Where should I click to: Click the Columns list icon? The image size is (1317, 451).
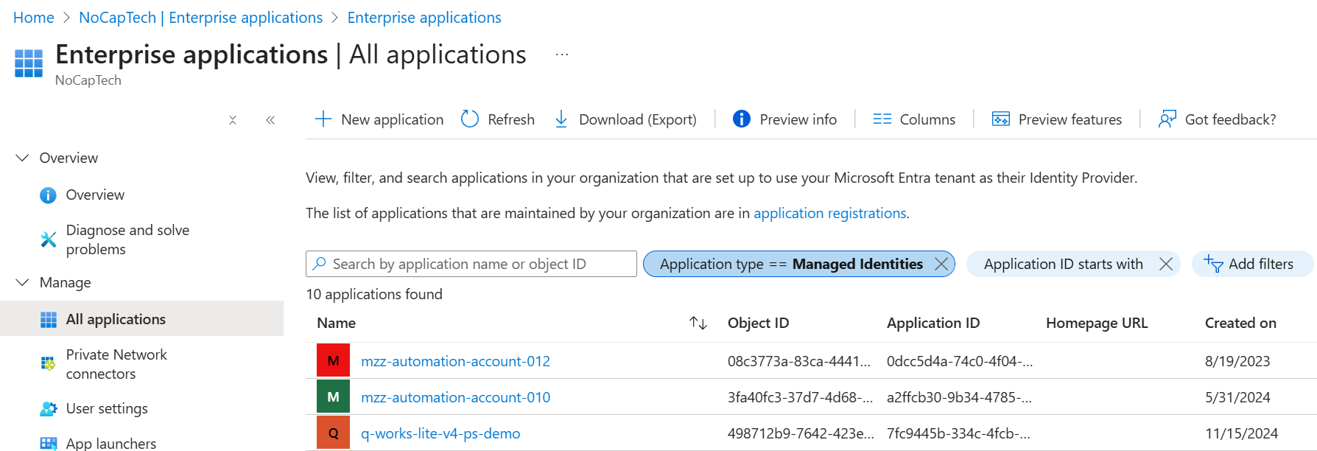(882, 119)
